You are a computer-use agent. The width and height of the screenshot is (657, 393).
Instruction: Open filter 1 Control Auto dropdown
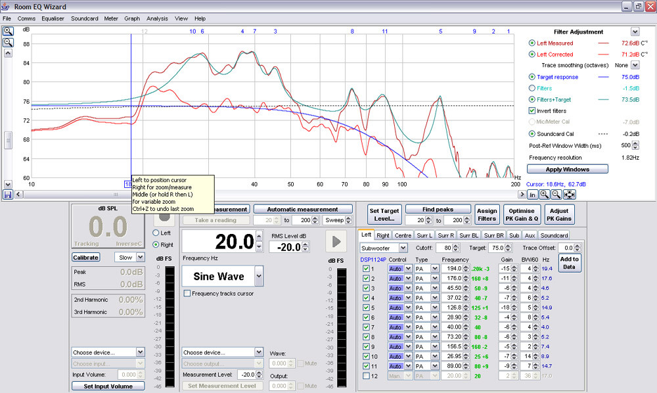click(408, 269)
